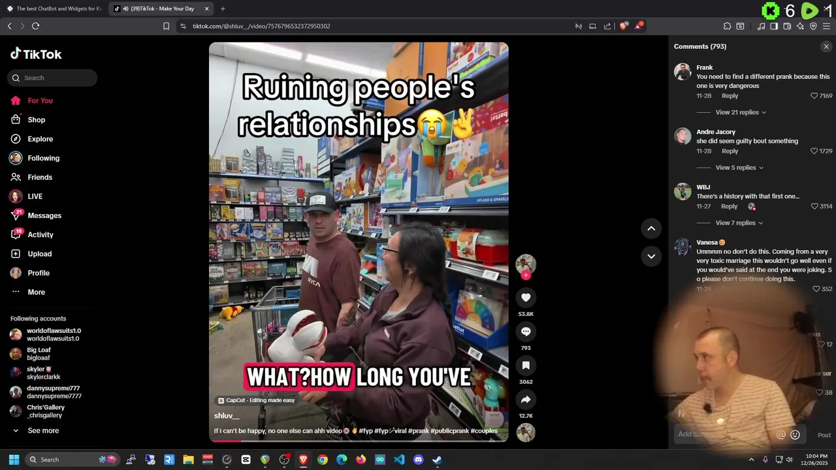The image size is (836, 470).
Task: Open a new browser tab
Action: [223, 8]
